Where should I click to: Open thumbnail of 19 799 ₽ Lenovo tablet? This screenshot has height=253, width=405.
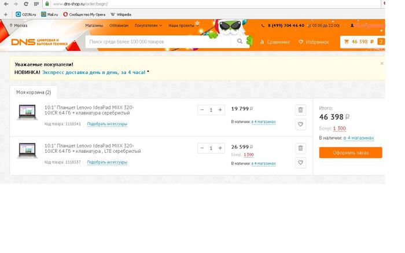[x=27, y=112]
